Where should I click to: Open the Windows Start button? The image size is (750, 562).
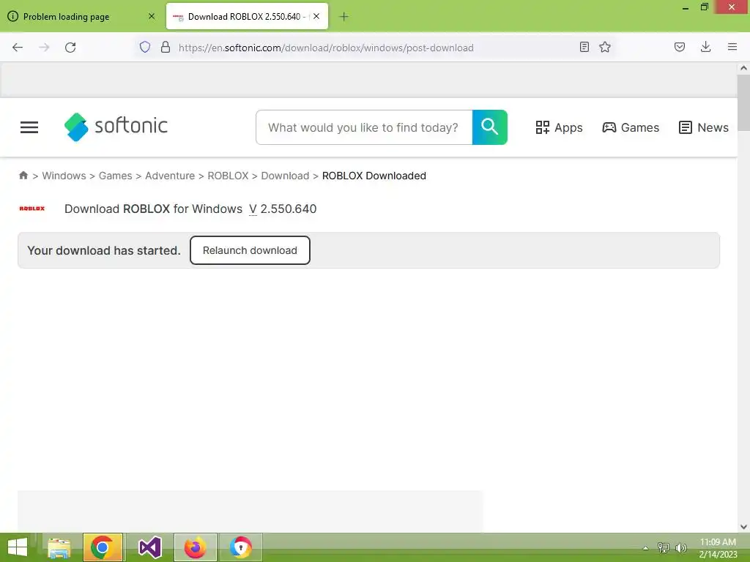click(18, 547)
